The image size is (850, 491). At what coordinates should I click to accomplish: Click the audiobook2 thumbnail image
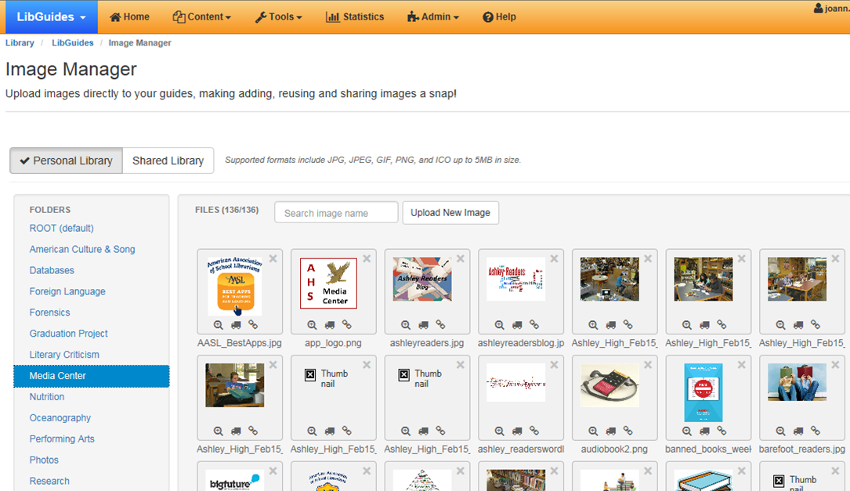click(x=609, y=385)
